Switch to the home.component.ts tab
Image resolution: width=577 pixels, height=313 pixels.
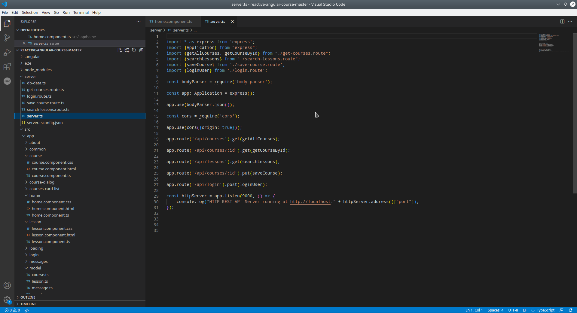[173, 22]
